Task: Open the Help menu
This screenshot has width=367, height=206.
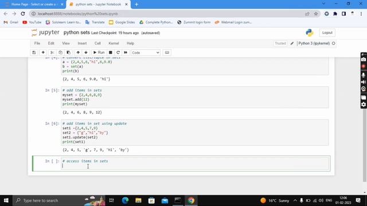Action: [130, 43]
